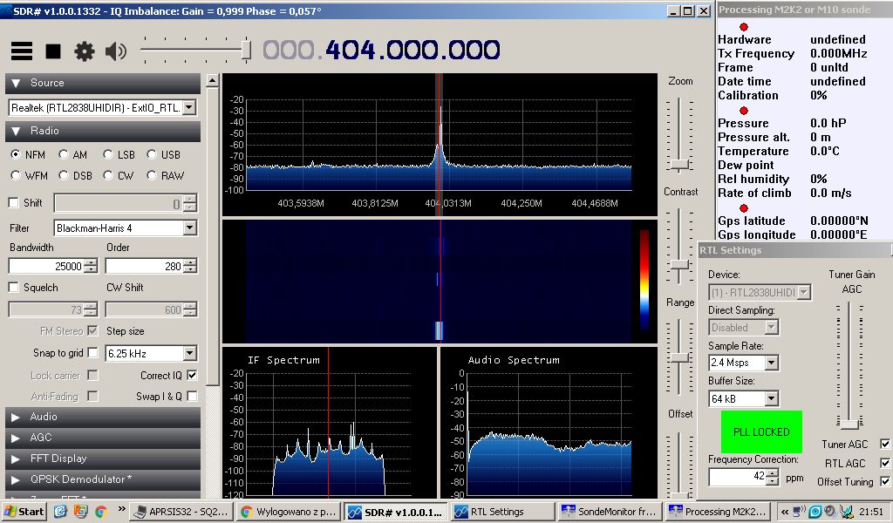This screenshot has height=523, width=893.
Task: Click the Bandwidth 25000 input field
Action: coord(46,266)
